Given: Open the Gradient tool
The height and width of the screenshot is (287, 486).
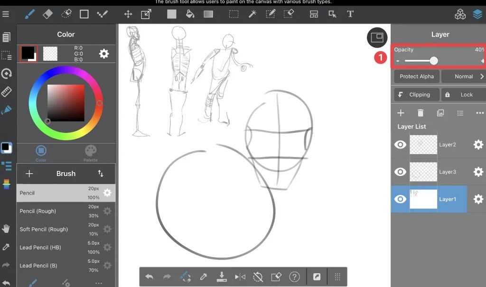Looking at the screenshot, I should click(x=208, y=14).
